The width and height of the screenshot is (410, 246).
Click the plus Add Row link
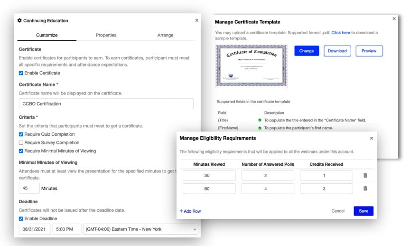tap(190, 211)
